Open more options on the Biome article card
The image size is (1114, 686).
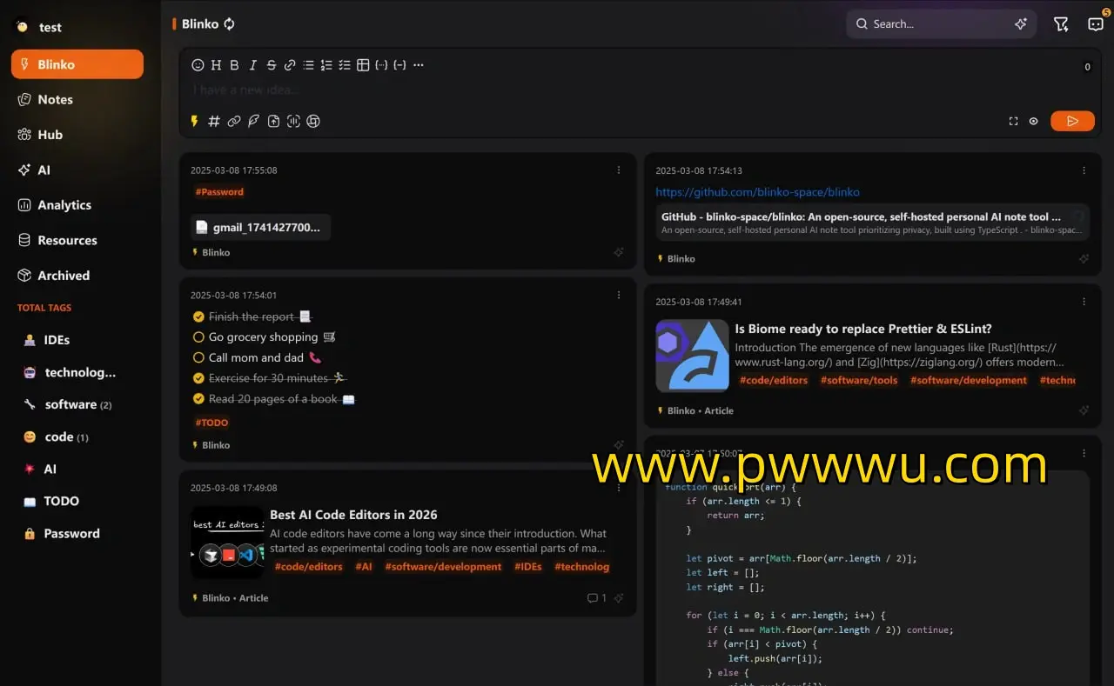[x=1084, y=302]
